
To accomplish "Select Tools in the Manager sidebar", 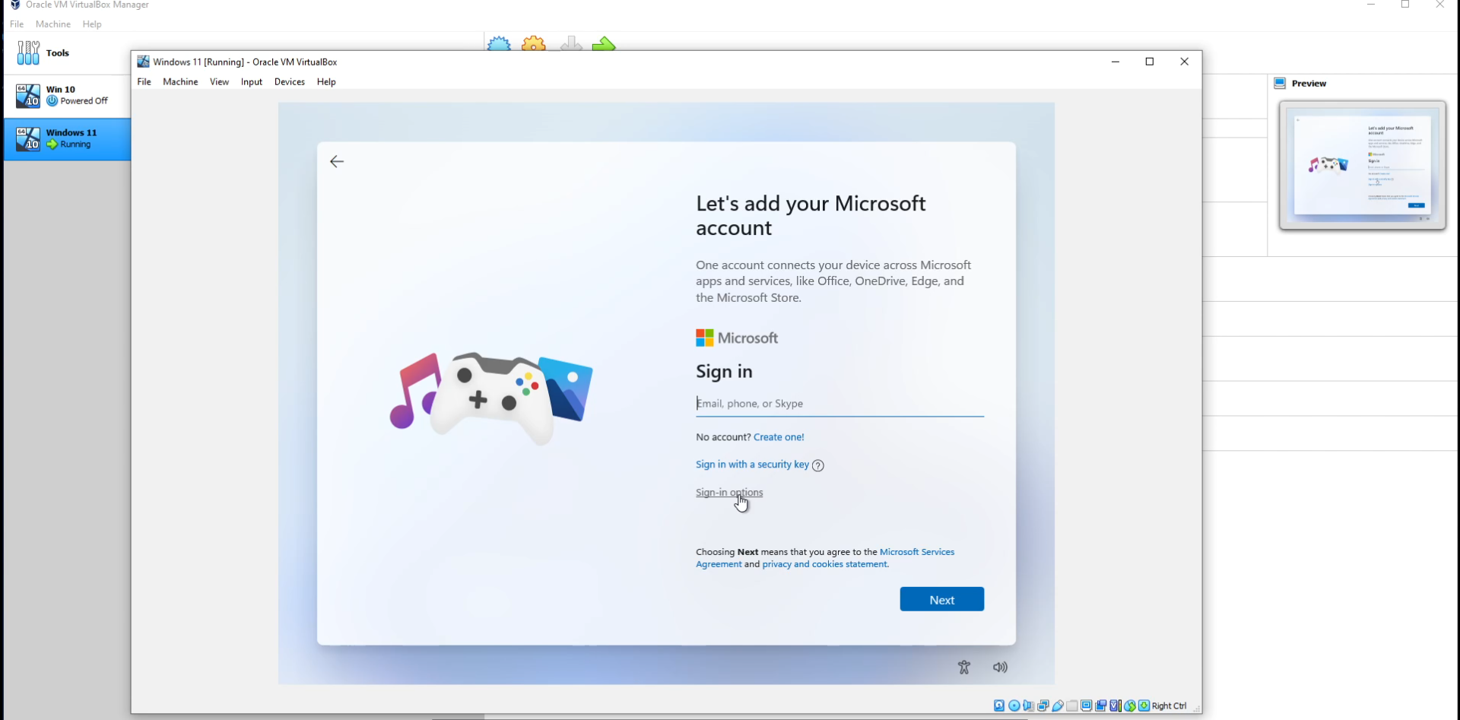I will 67,53.
